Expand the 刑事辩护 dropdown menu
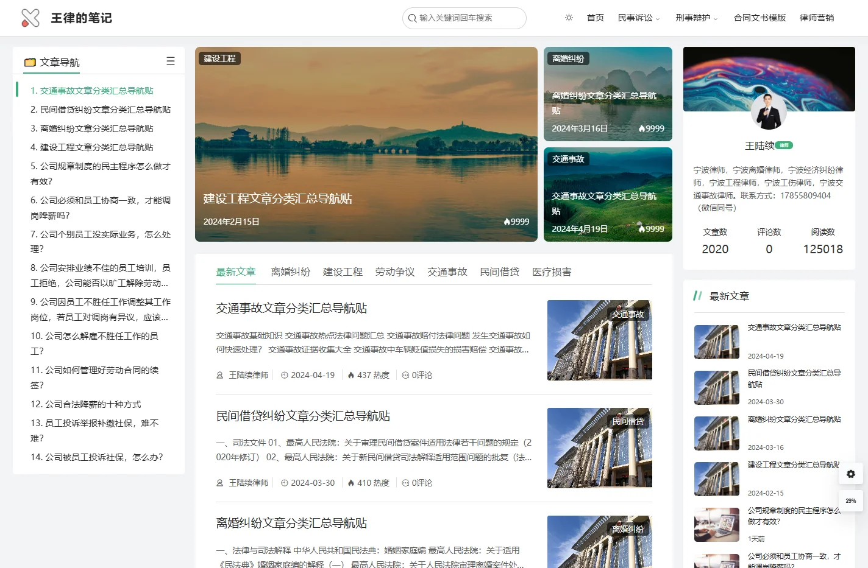Screen dimensions: 868x568 click(x=696, y=18)
